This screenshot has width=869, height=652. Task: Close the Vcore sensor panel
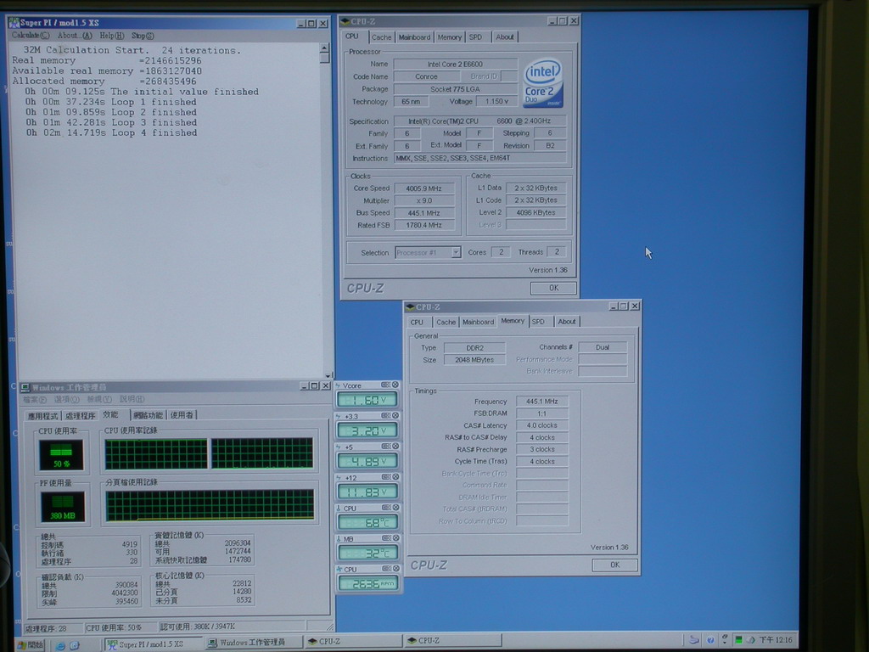[395, 385]
